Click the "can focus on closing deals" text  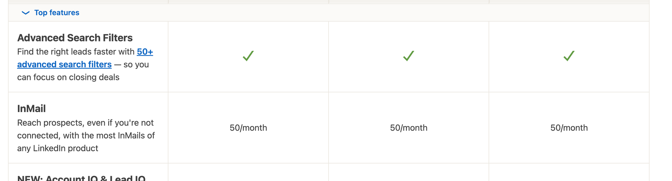(68, 77)
